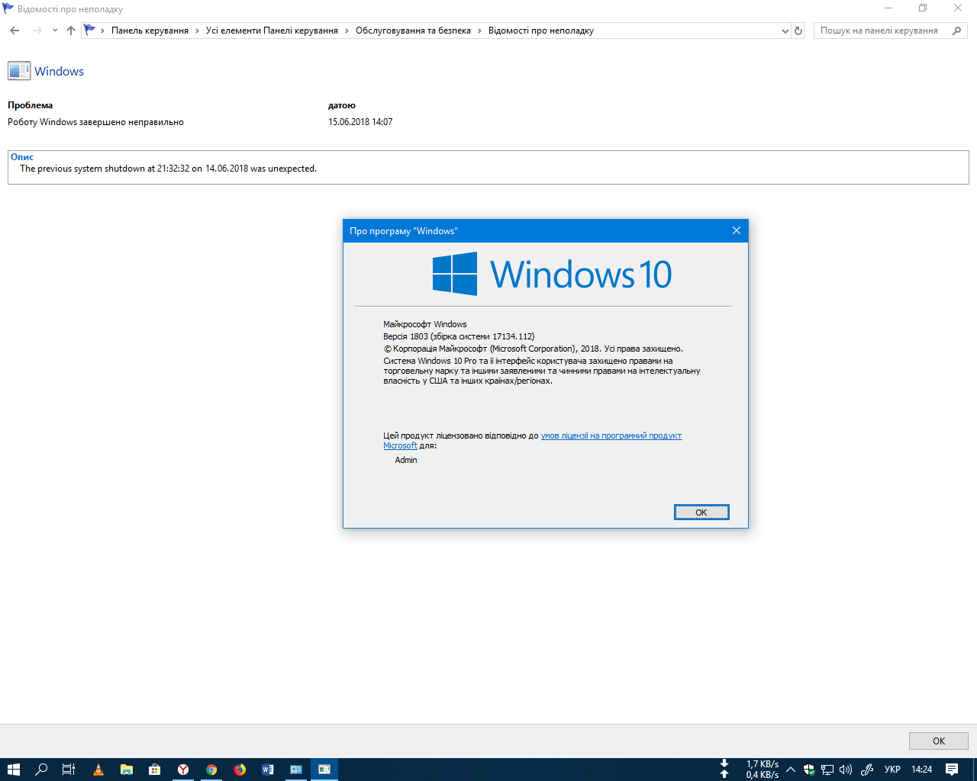
Task: Select 'Обслуговування та безпека' breadcrumb
Action: tap(413, 31)
